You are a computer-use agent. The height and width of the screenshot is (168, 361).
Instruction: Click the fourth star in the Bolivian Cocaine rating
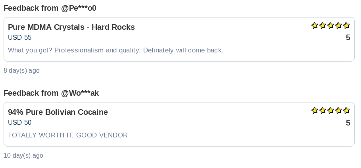338,110
